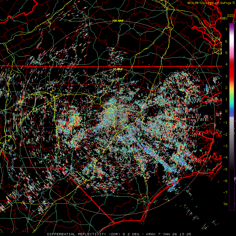Viewport: 236px width, 236px height.
Task: Click the -6 value on the color scale
Action: (x=225, y=181)
